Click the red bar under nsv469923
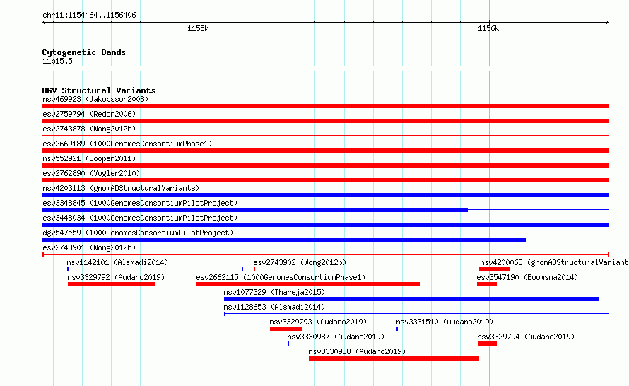 click(325, 106)
